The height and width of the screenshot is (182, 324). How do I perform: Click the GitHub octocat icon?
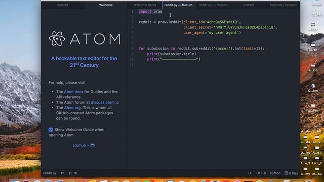pos(92,145)
